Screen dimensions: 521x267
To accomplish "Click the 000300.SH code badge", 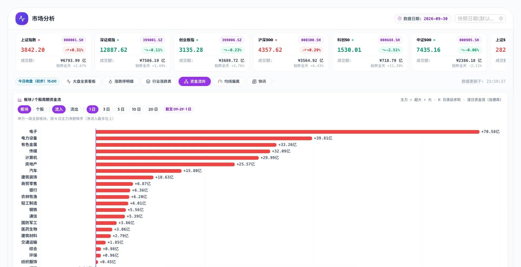I will point(311,40).
